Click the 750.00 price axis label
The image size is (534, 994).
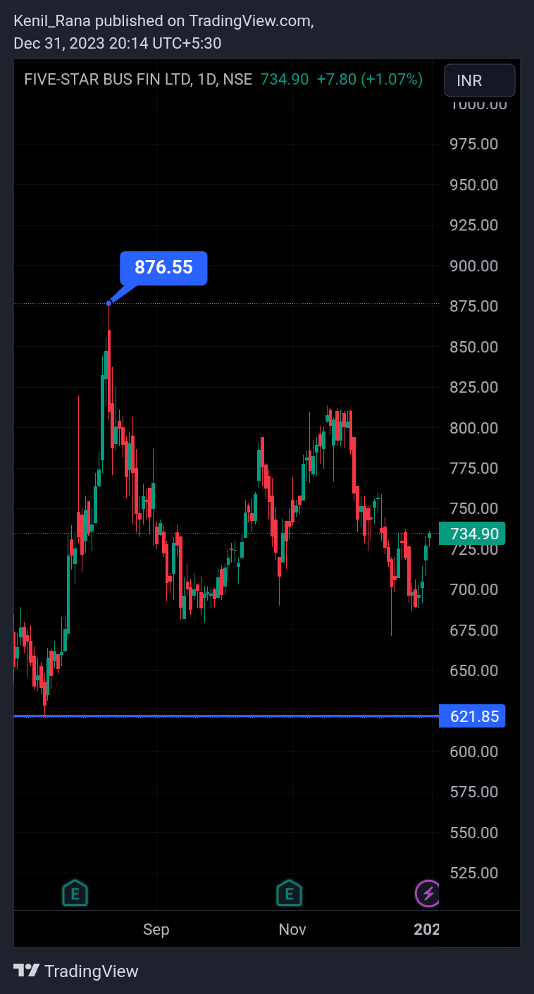[474, 508]
